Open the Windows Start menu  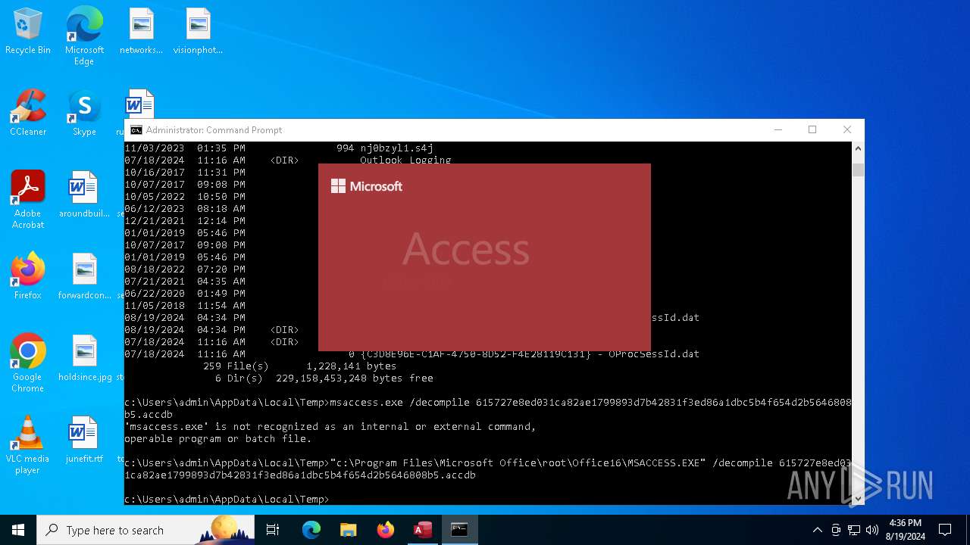point(18,530)
